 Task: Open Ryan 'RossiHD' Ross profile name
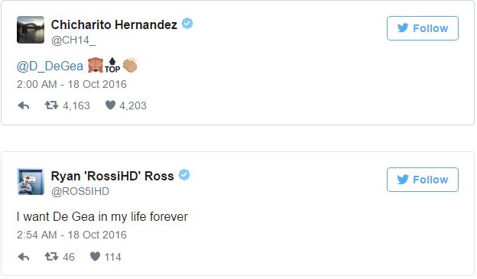(112, 176)
